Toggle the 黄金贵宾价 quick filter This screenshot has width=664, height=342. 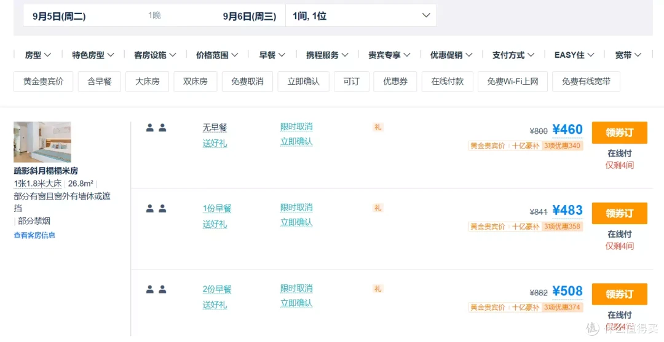(x=43, y=82)
